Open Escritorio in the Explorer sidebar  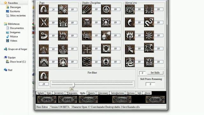click(x=15, y=11)
